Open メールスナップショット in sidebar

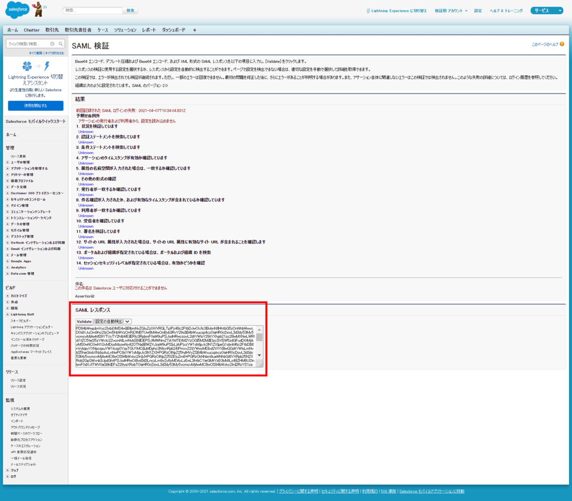(23, 464)
